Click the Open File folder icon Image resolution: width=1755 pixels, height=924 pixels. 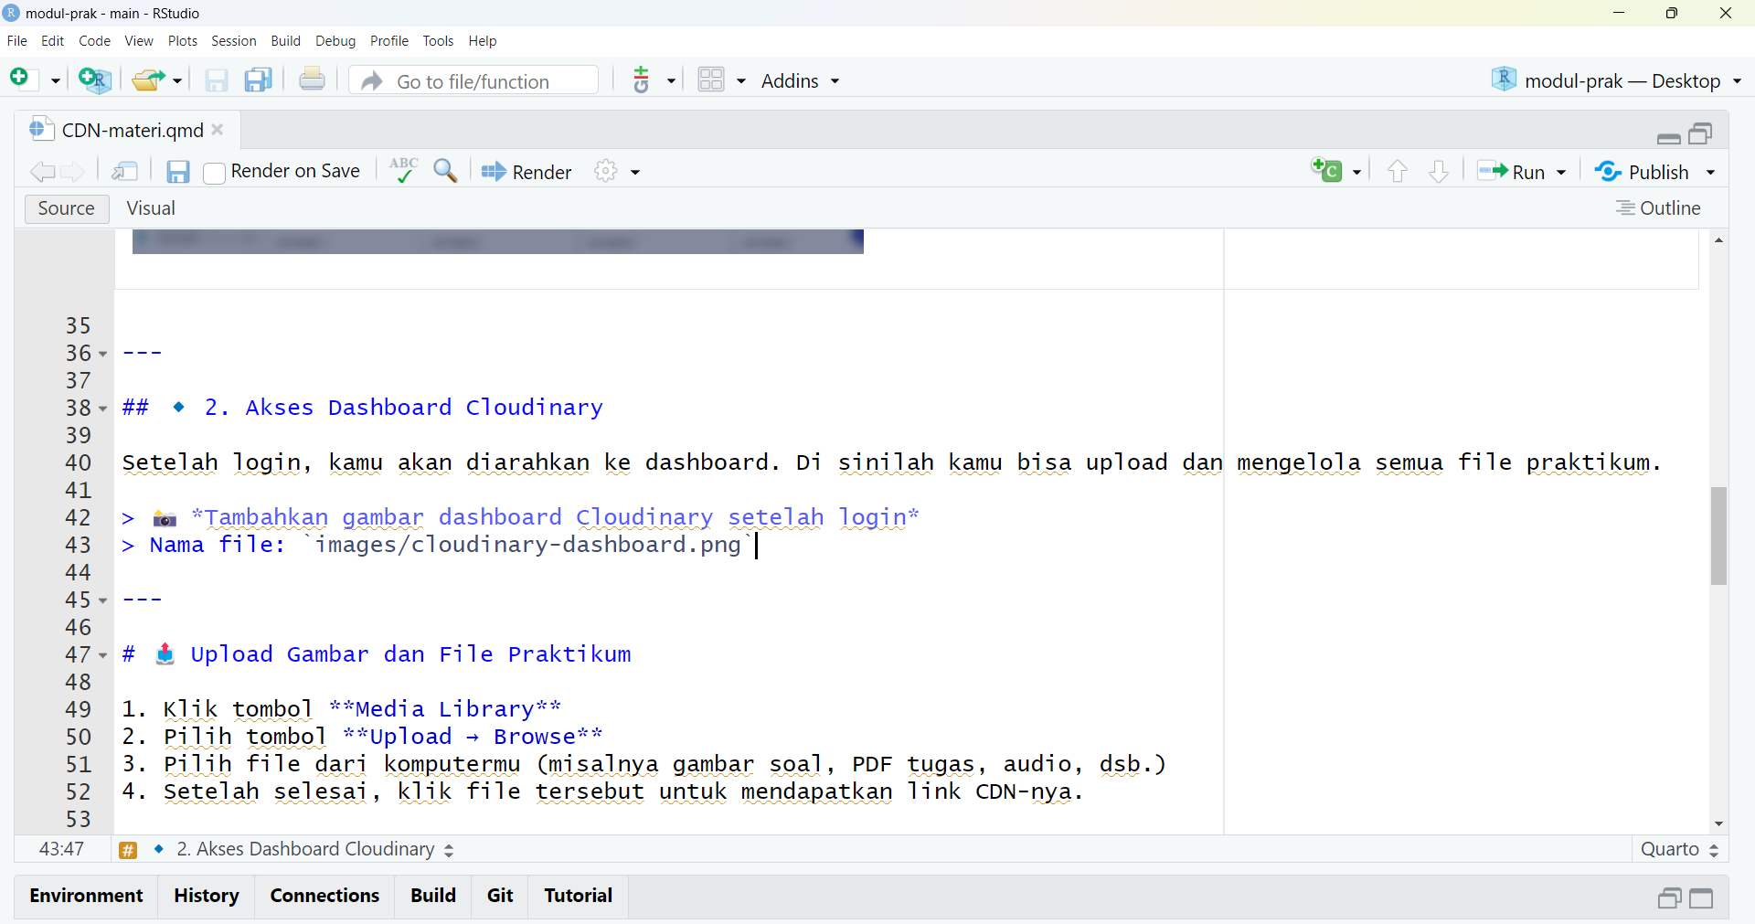(149, 80)
